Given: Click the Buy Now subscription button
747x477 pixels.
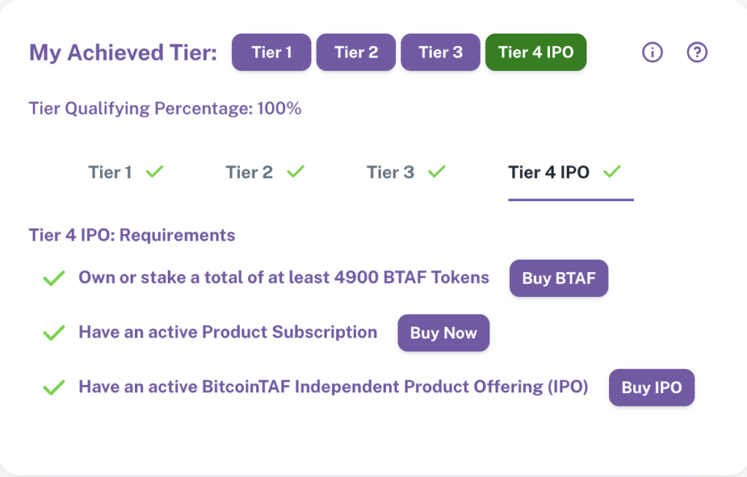Looking at the screenshot, I should click(x=444, y=333).
